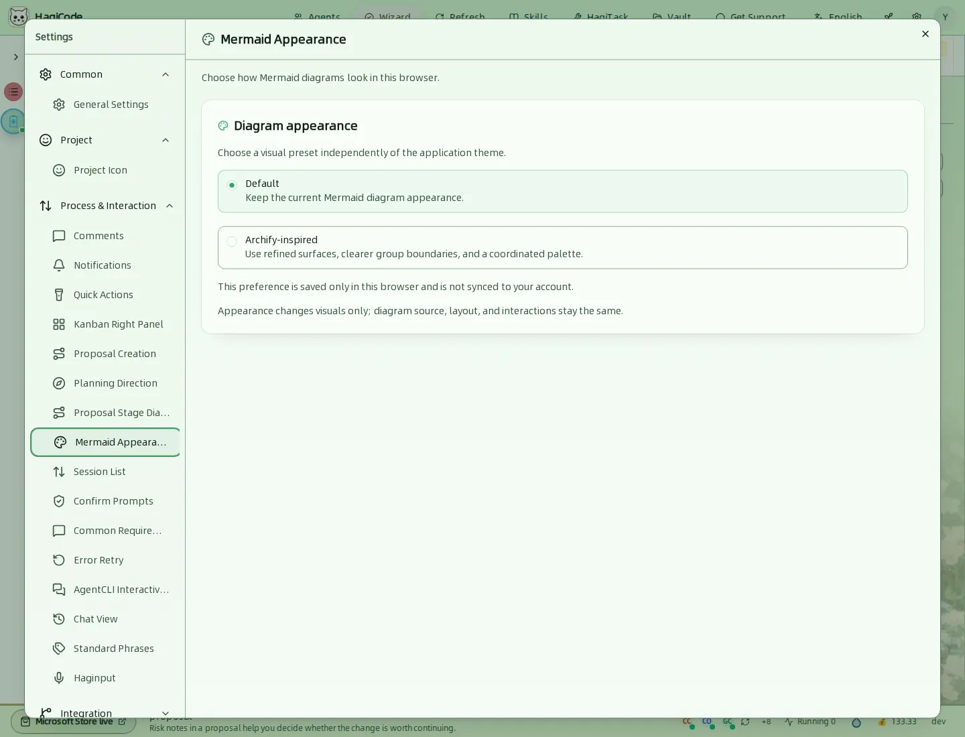Viewport: 965px width, 737px height.
Task: Click the microphone icon for Haginput
Action: 59,678
